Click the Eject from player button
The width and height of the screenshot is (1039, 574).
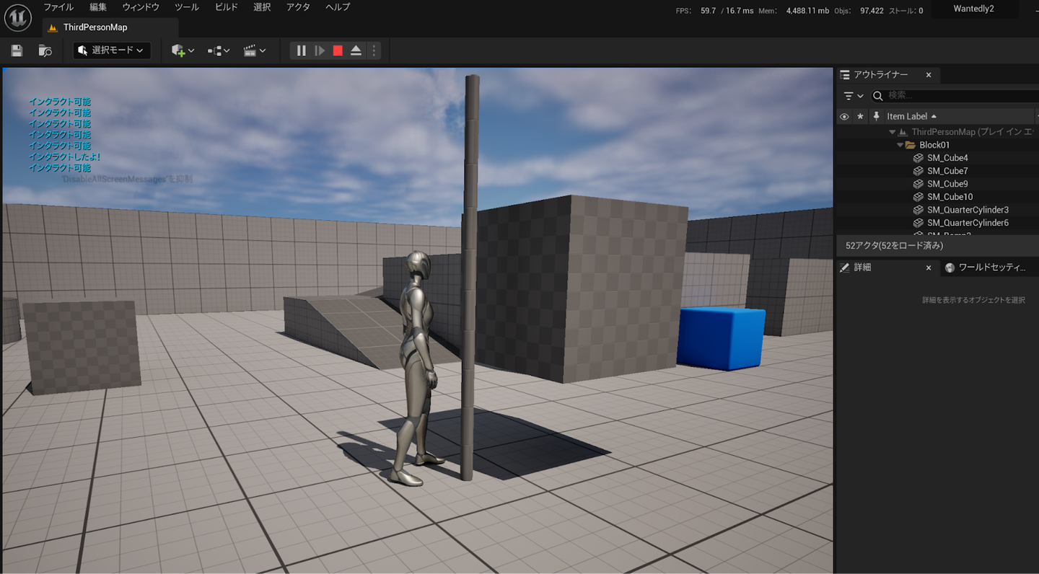pyautogui.click(x=356, y=50)
